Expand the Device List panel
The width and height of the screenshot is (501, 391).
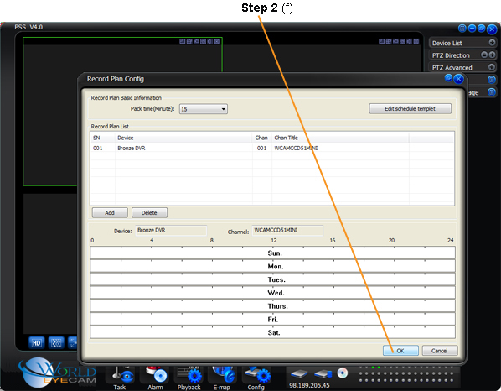click(x=492, y=43)
